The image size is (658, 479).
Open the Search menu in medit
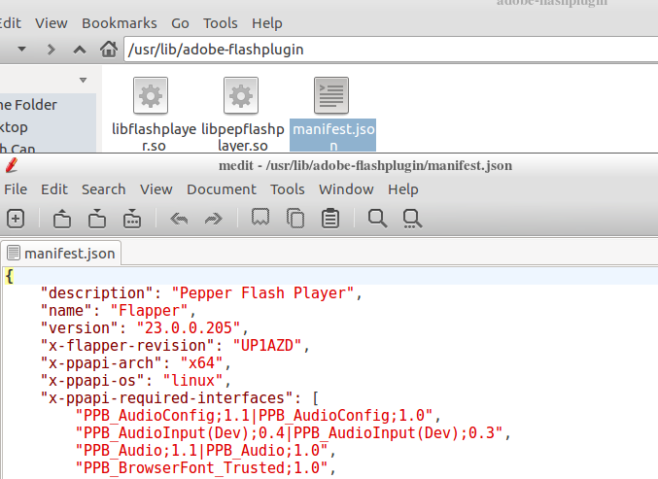(104, 189)
